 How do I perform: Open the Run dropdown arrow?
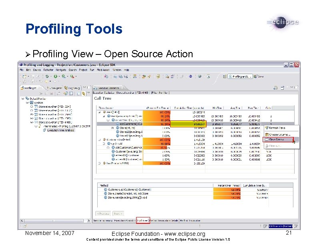(59, 76)
